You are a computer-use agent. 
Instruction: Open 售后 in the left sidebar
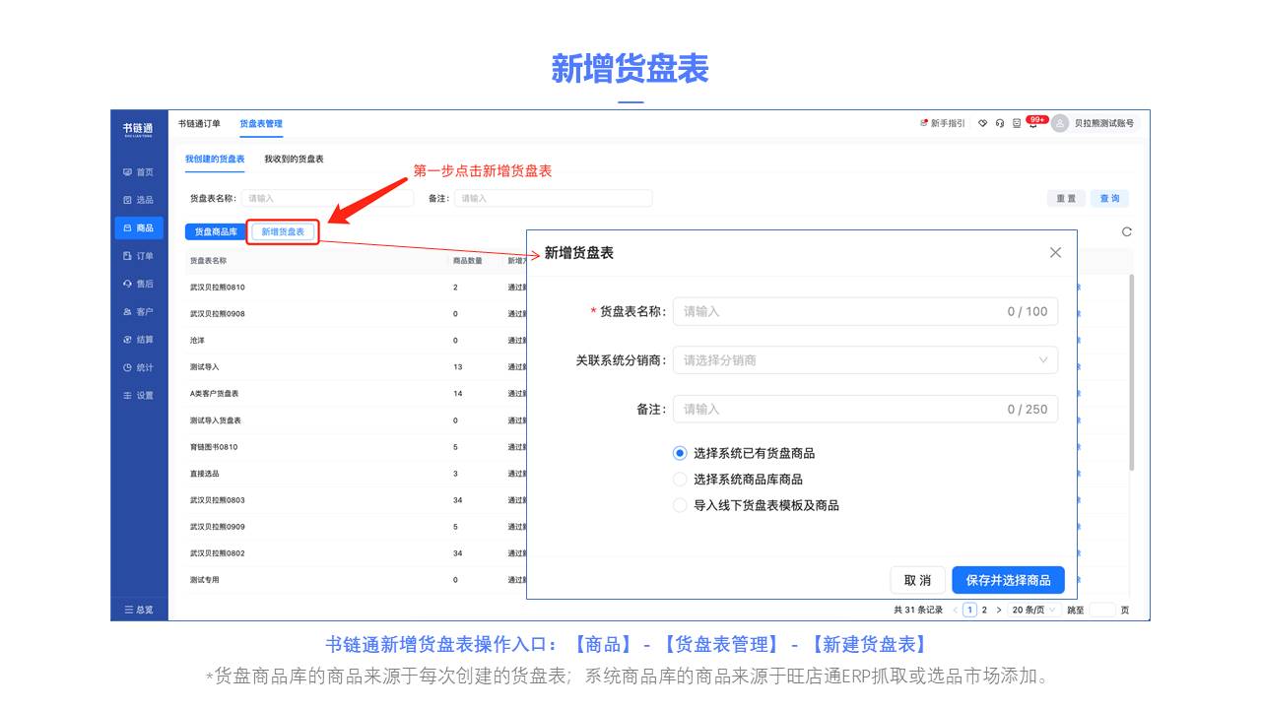(138, 284)
